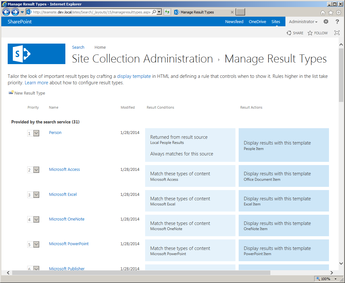Create a New Result Type

click(30, 93)
